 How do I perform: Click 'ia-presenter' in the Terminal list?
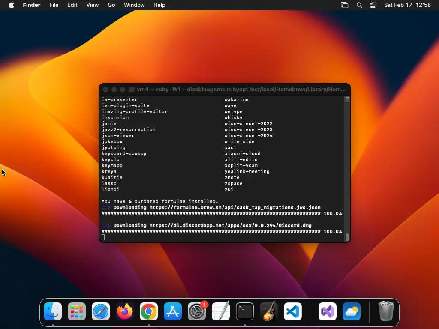click(120, 99)
